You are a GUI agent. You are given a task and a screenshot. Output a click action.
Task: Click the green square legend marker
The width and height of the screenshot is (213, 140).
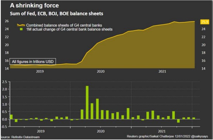(x=21, y=29)
